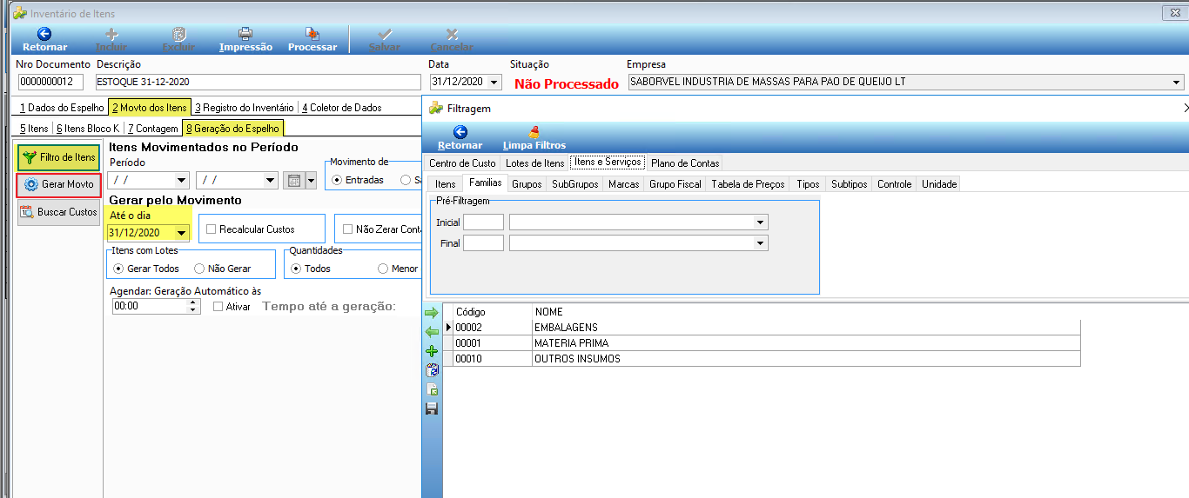Viewport: 1189px width, 498px height.
Task: Click green plus add icon beside grid
Action: (x=432, y=351)
